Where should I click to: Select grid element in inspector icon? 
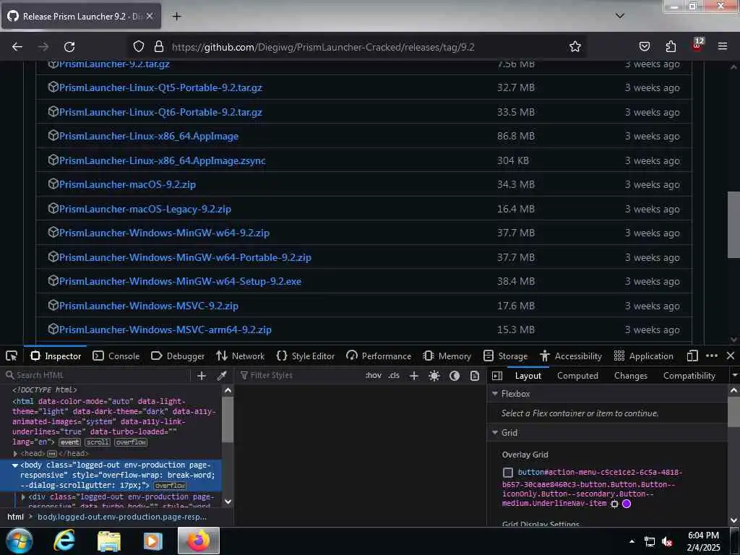(614, 504)
